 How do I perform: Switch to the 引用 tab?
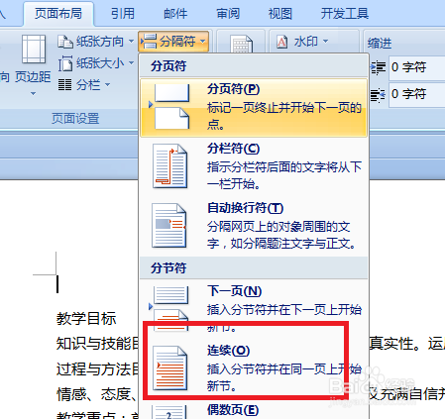[123, 14]
